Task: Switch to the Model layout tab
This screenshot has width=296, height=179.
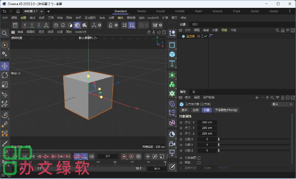Action: [142, 11]
